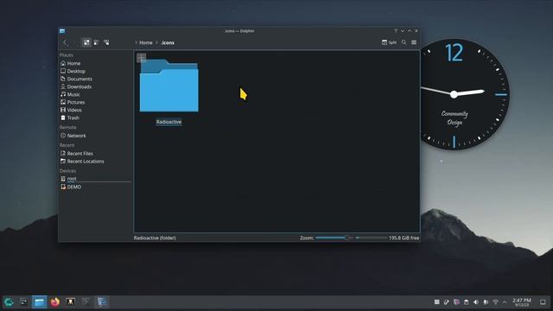Screen dimensions: 553x311
Task: Switch to Compact view mode
Action: click(x=96, y=42)
